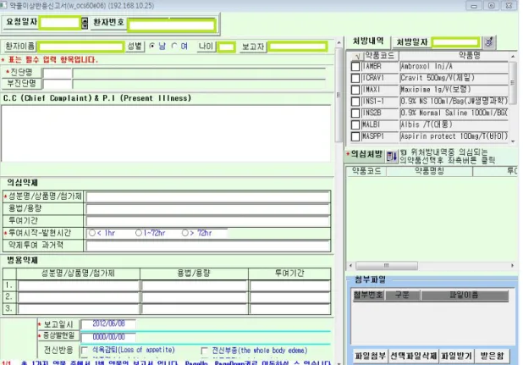This screenshot has width=523, height=365.
Task: Click the 성분명/상품명/첨가제 suspected drug field
Action: (x=208, y=196)
